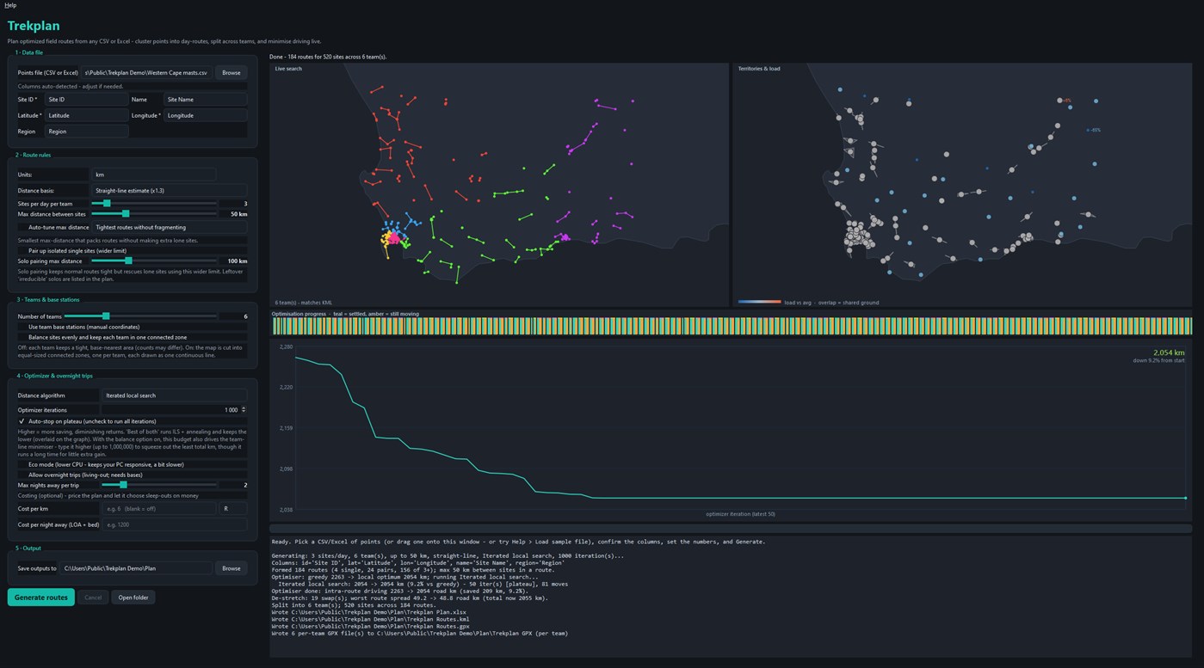This screenshot has width=1204, height=668.
Task: Click the Save outputs to path field
Action: click(136, 568)
